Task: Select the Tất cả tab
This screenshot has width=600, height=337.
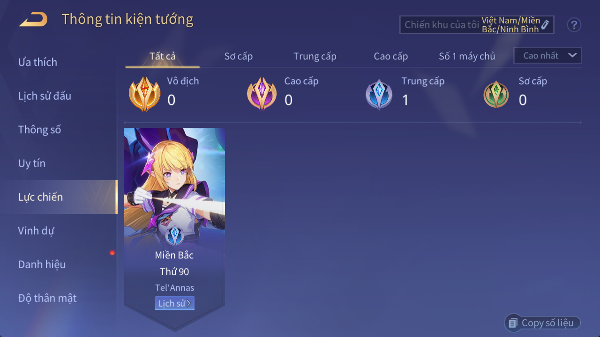Action: (163, 56)
